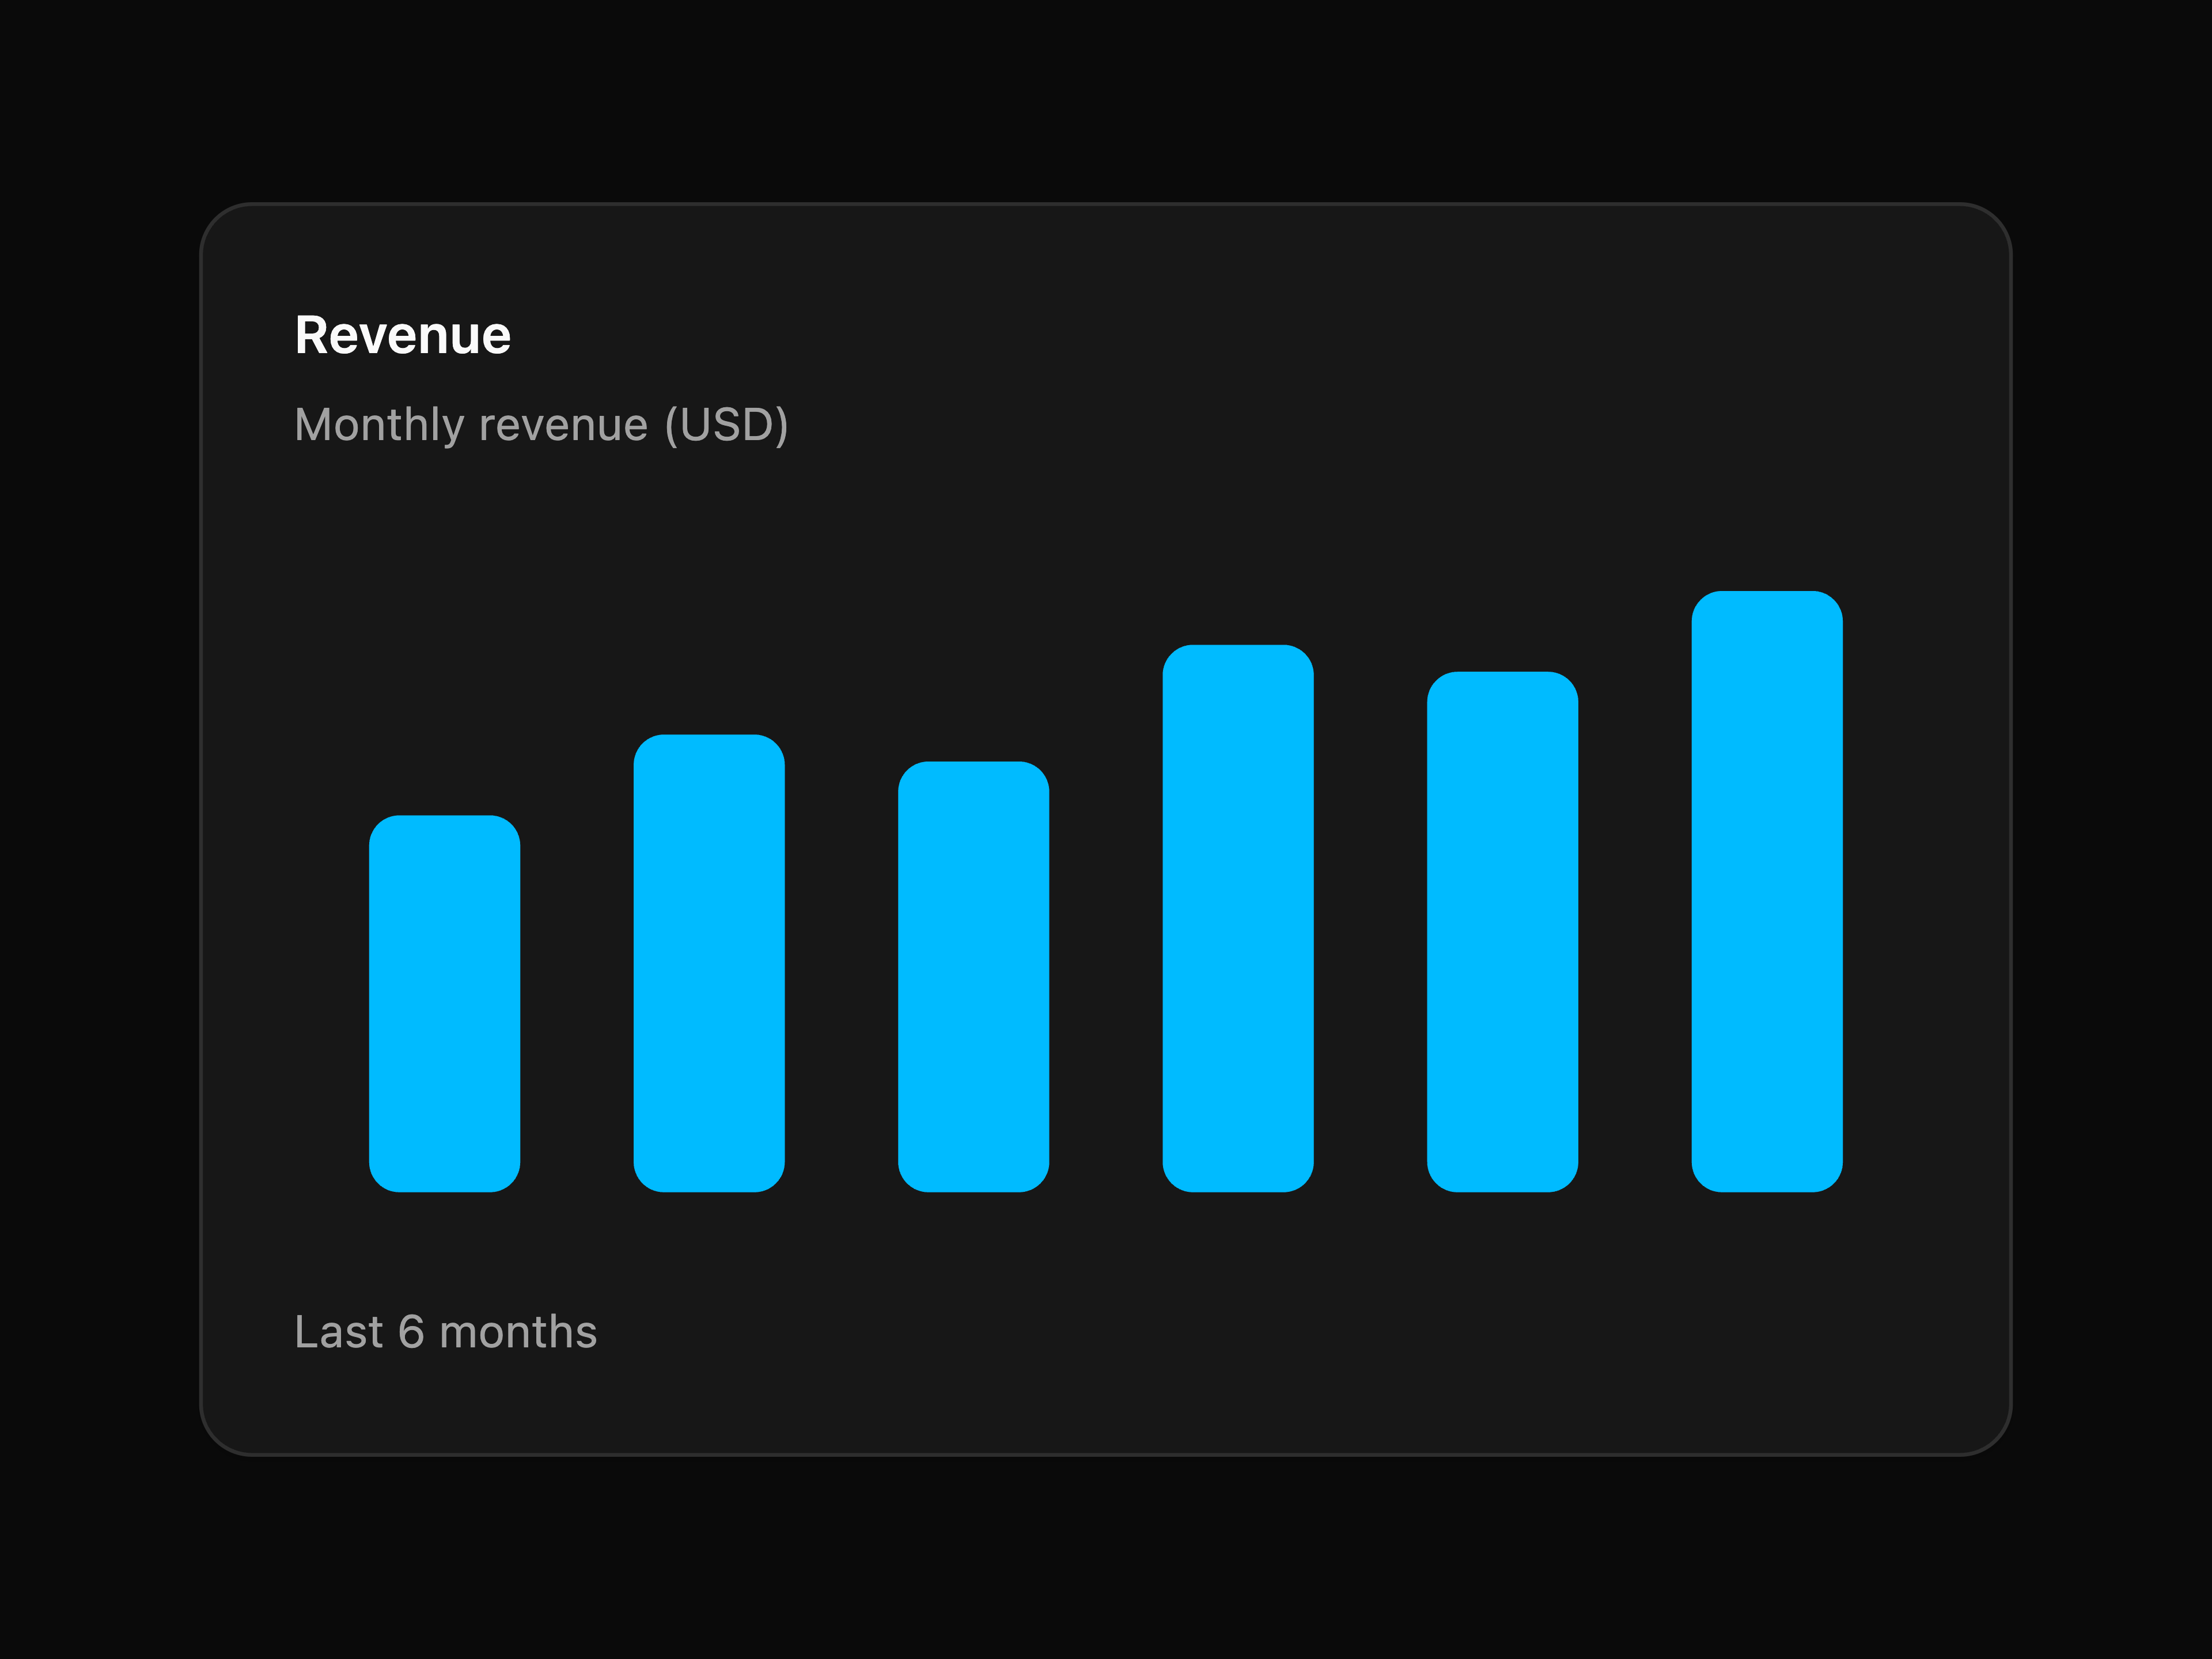2212x1659 pixels.
Task: Click the 'Last 6 months' caption
Action: click(x=446, y=1332)
